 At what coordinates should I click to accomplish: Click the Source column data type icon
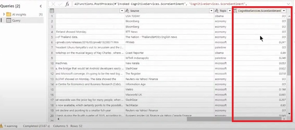127,11
